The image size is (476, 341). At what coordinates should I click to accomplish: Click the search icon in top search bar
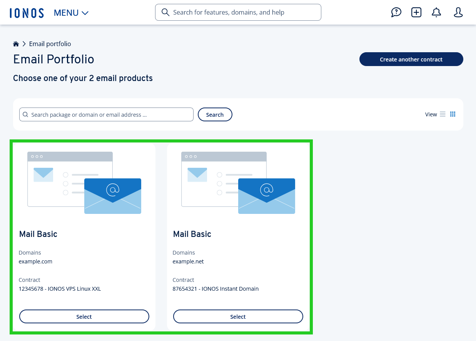[165, 12]
